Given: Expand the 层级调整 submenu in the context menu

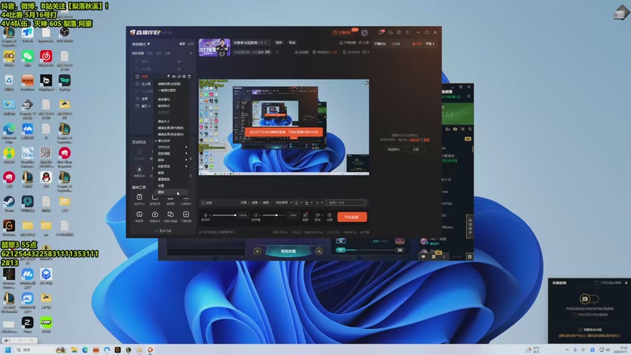Looking at the screenshot, I should [171, 154].
